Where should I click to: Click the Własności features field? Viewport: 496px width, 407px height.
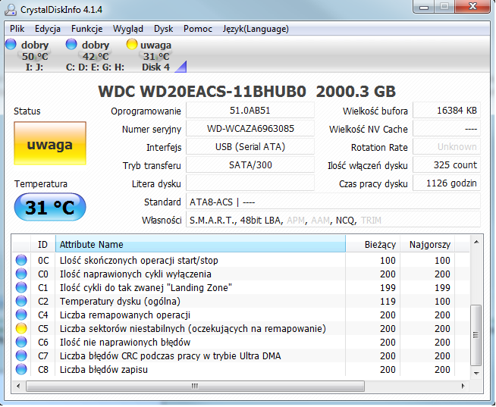click(x=333, y=220)
